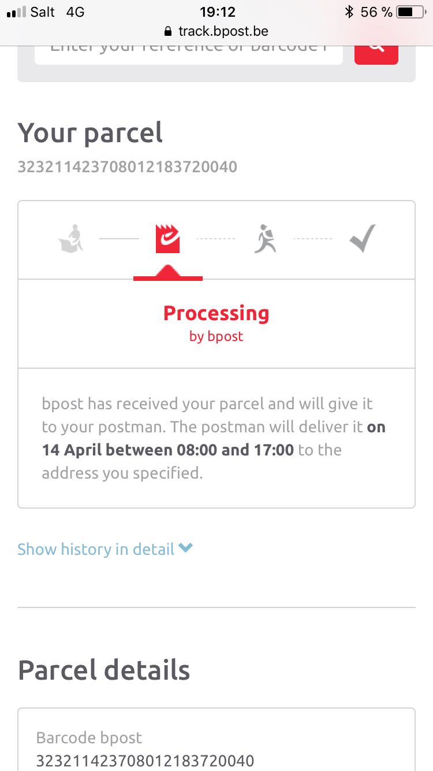
Task: Tap the cellular signal strength bars
Action: [16, 12]
